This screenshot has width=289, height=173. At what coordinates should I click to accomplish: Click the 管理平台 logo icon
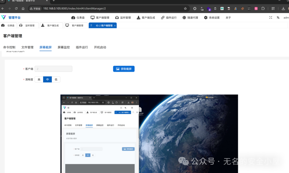click(x=3, y=17)
